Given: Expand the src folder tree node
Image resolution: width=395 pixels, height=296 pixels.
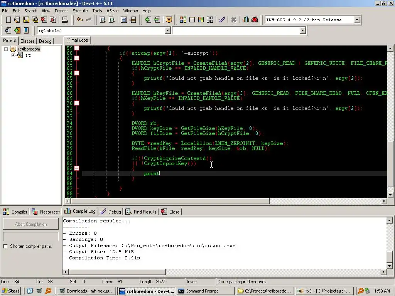Looking at the screenshot, I should pyautogui.click(x=14, y=55).
